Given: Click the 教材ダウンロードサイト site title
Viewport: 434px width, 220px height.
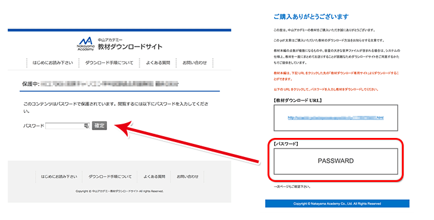Looking at the screenshot, I should click(x=130, y=47).
